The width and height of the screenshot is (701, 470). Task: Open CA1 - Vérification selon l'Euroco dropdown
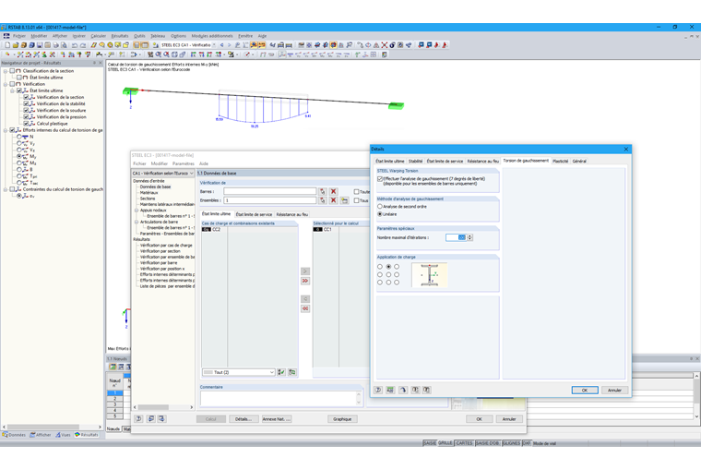pyautogui.click(x=162, y=174)
